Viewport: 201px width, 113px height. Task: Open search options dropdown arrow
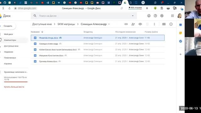tap(133, 16)
